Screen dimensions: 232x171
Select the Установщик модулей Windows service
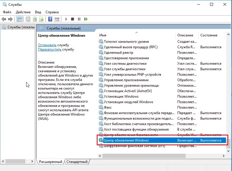[162, 102]
